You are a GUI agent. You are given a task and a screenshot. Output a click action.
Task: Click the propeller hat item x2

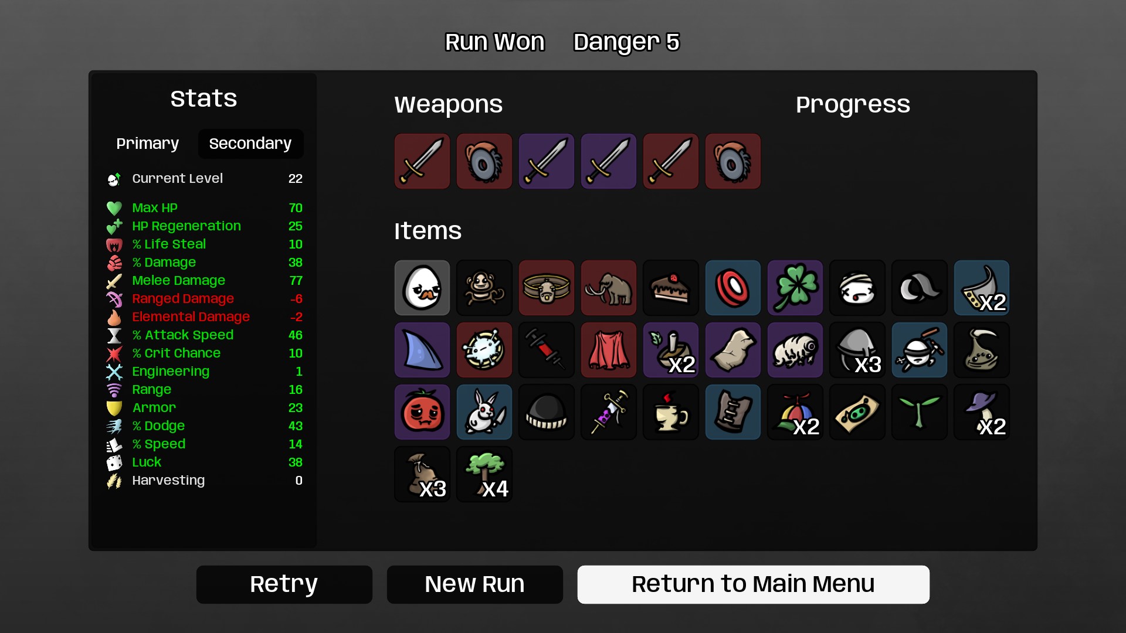(795, 413)
